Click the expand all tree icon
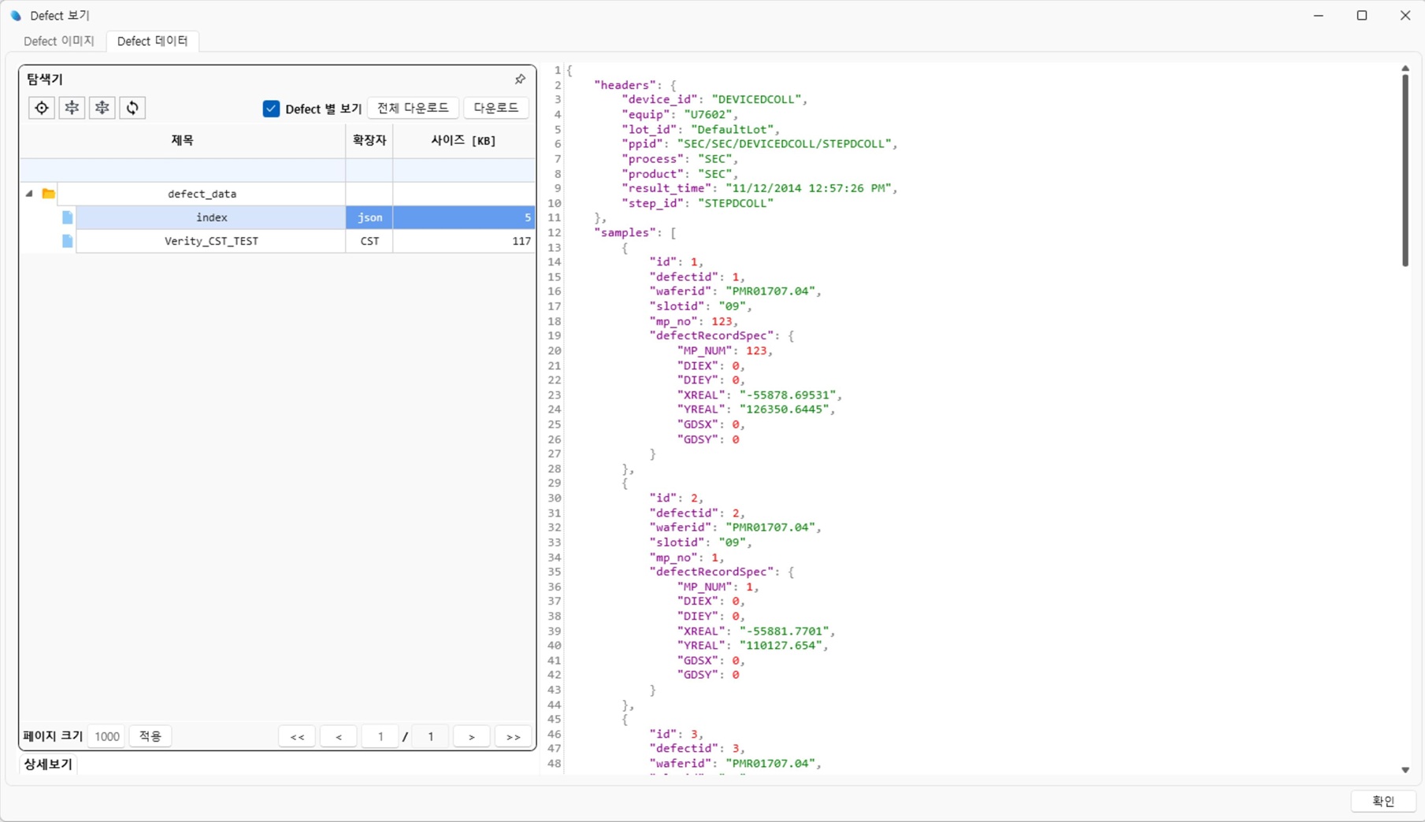 pos(102,108)
